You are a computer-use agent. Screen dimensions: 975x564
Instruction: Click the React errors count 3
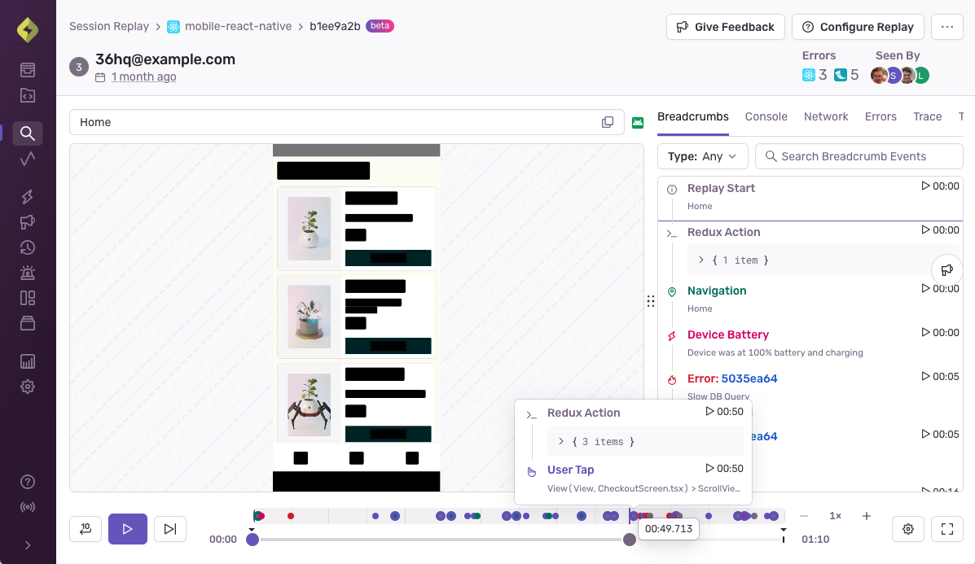[815, 75]
